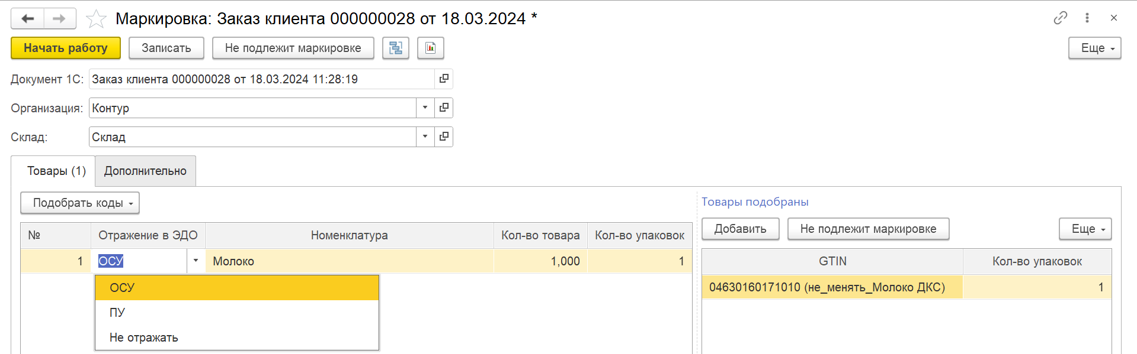Open the report icon button in toolbar
The image size is (1137, 354).
[431, 48]
